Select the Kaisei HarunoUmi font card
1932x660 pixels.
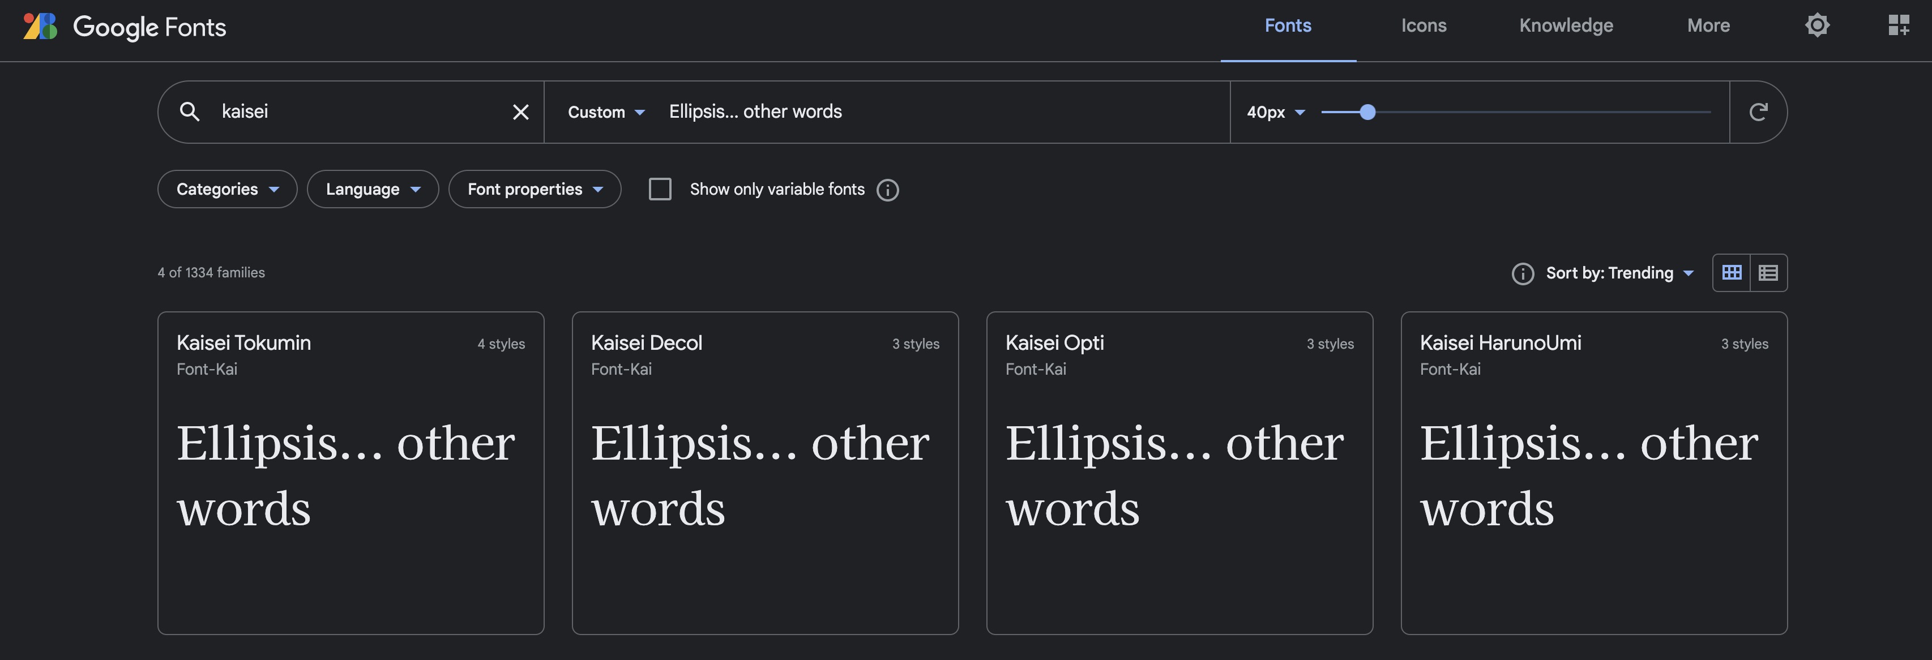point(1501,343)
